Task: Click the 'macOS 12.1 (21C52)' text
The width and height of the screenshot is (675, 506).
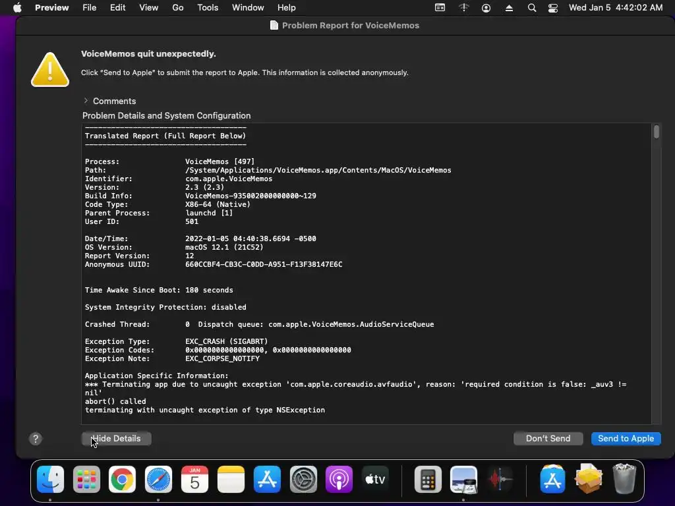Action: click(x=224, y=247)
